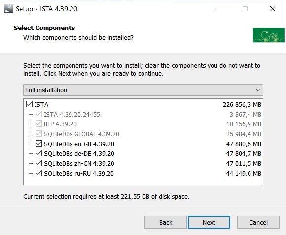Click the 44 149,0 MB size value
Screen dimensions: 286x235
(244, 174)
